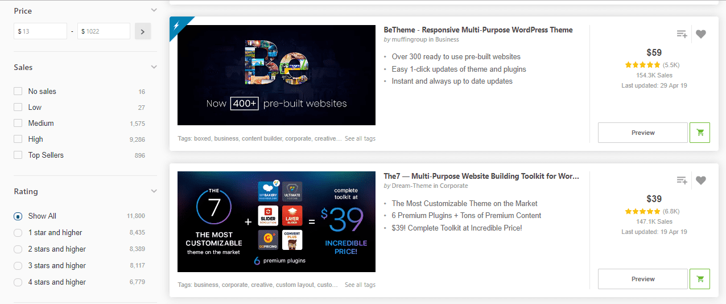Collapse the Price filter section
Image resolution: width=726 pixels, height=304 pixels.
(154, 10)
